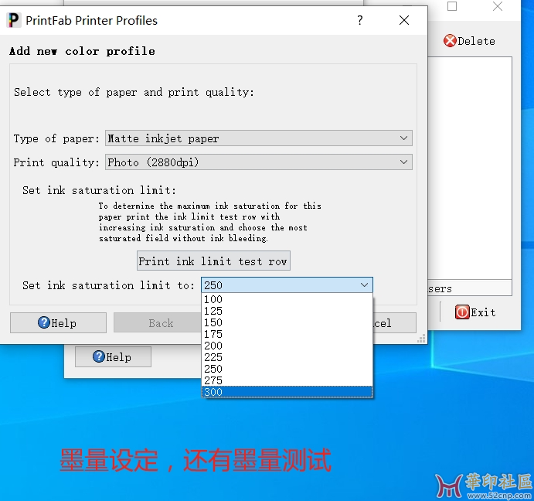Open the Type of paper dropdown
Image resolution: width=534 pixels, height=501 pixels.
coord(259,138)
